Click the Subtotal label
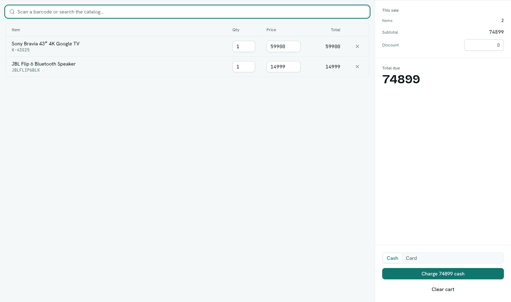 tap(390, 32)
